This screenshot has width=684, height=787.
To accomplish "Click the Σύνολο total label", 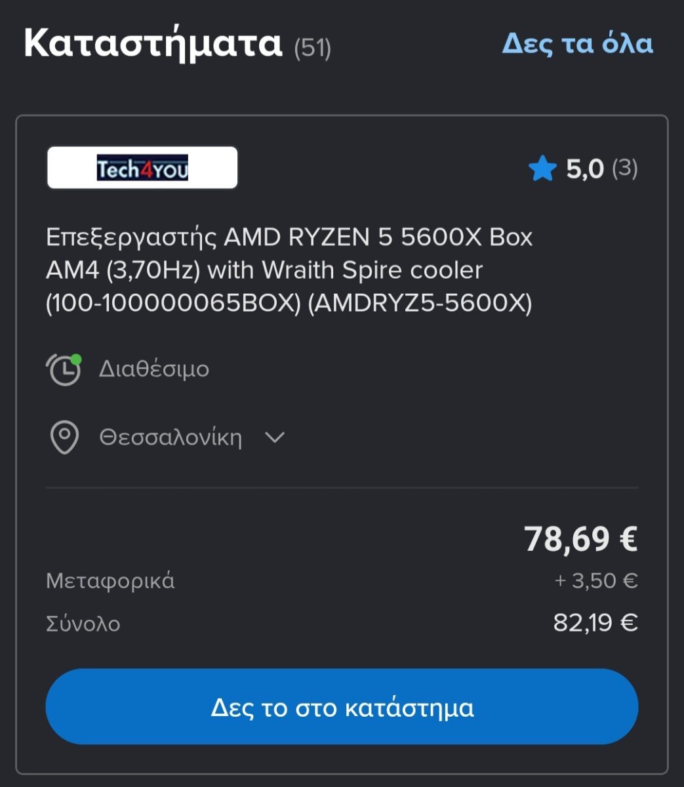I will click(x=83, y=623).
